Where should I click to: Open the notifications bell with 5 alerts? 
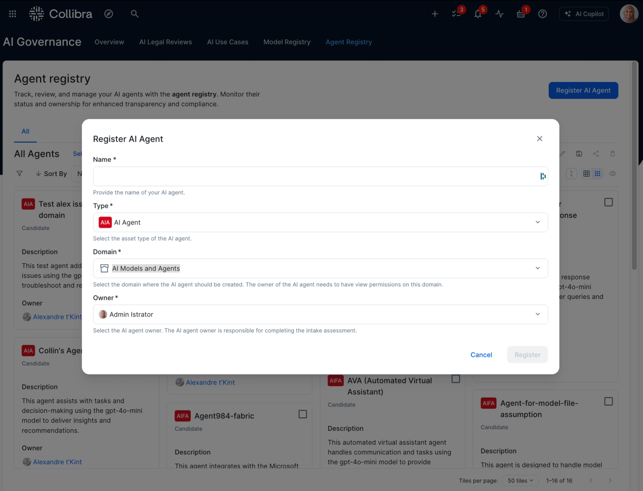478,14
